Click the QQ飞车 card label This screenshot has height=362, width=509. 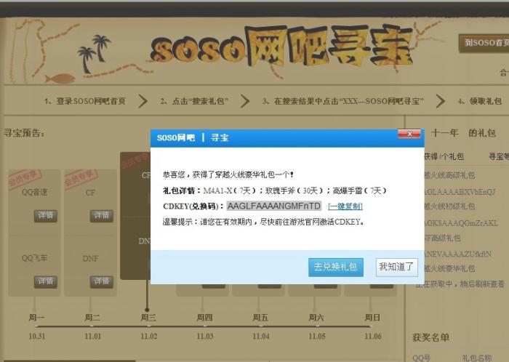[x=34, y=258]
